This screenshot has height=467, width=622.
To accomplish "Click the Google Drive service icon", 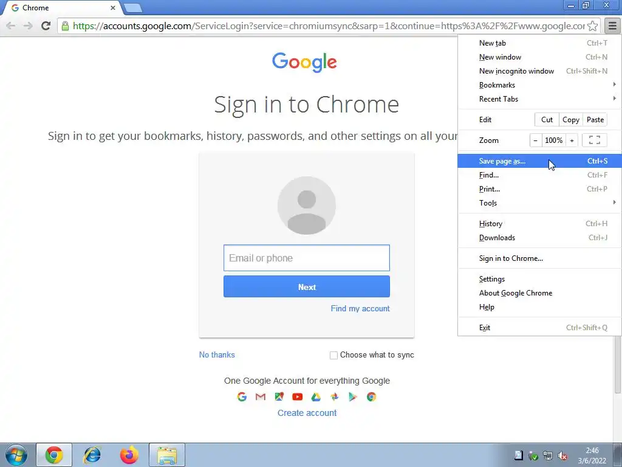I will click(316, 396).
